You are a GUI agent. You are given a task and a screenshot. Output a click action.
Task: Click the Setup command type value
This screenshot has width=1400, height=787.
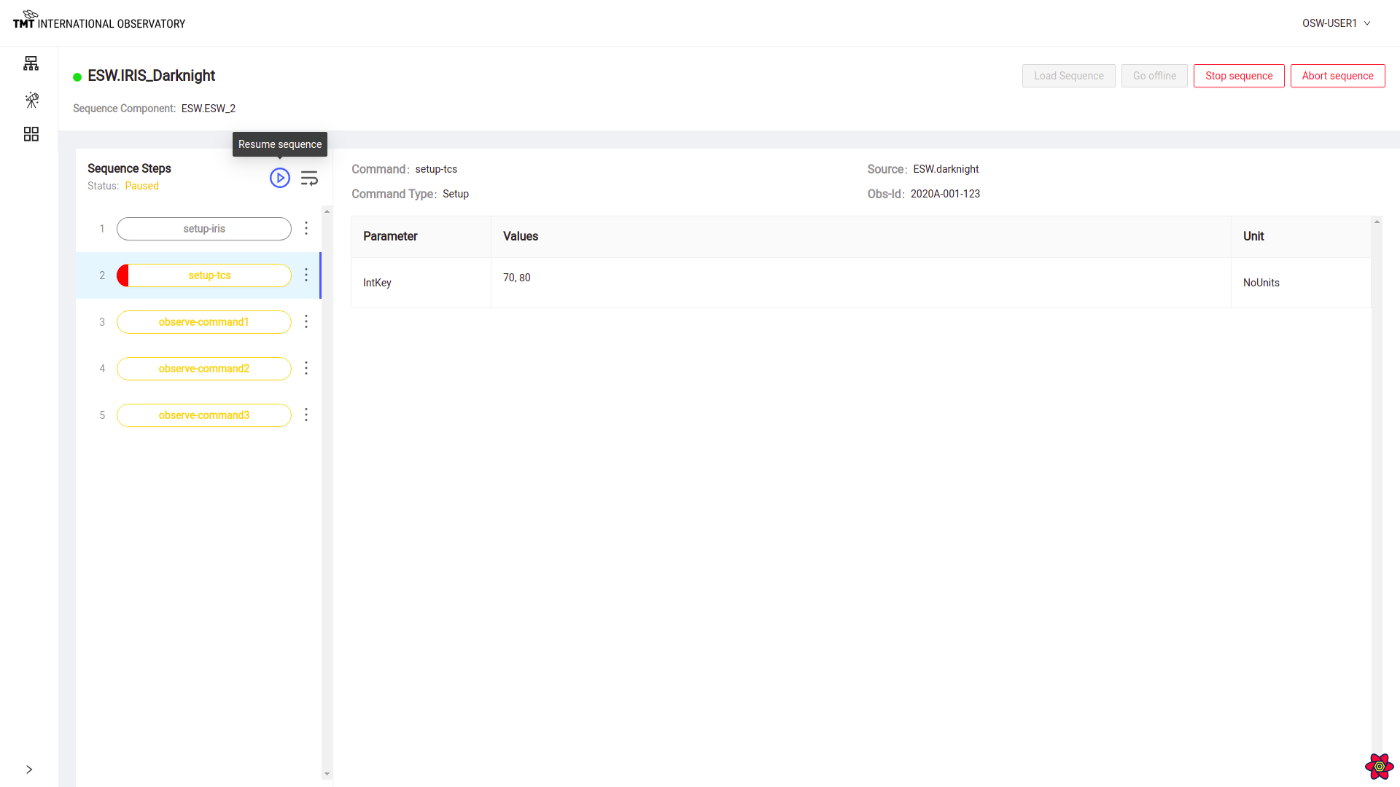[456, 194]
